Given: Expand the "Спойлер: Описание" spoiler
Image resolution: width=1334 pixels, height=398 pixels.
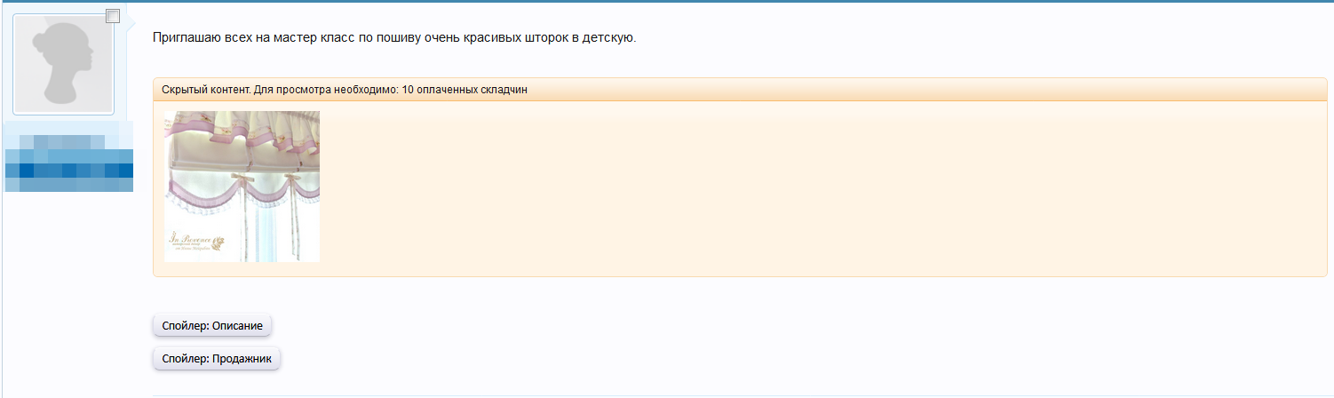Looking at the screenshot, I should (212, 326).
